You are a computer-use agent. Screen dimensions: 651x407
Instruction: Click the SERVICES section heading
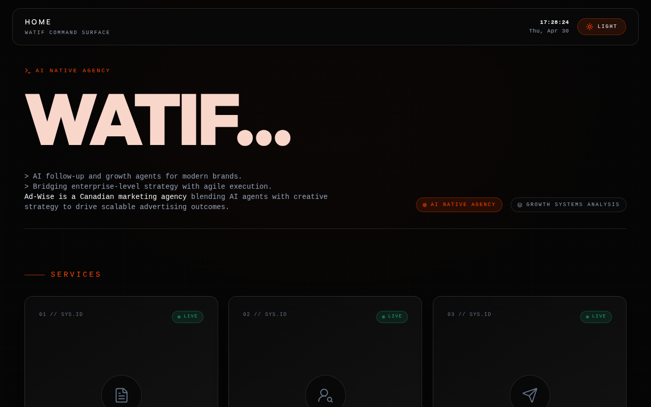pyautogui.click(x=76, y=275)
